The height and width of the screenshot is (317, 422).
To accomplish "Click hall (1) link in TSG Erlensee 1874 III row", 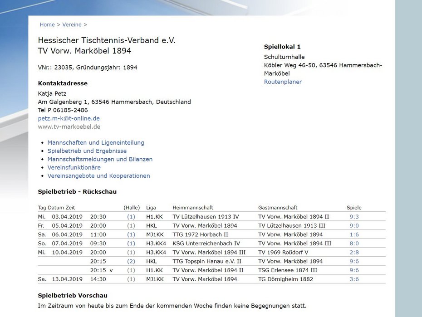I will coord(131,270).
